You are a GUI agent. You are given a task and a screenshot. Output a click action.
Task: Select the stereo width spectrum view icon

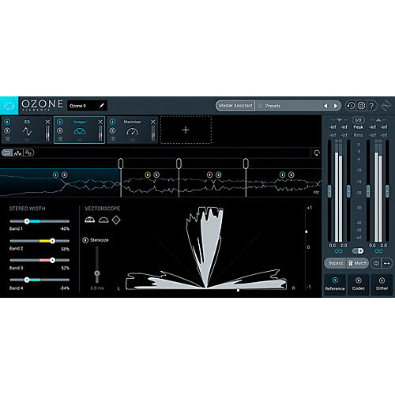28,152
